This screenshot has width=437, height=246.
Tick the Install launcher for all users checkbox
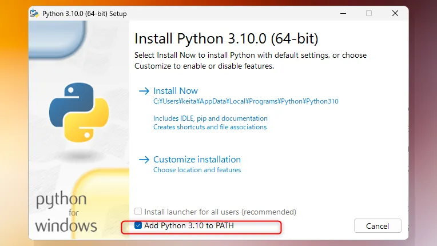[x=138, y=212]
